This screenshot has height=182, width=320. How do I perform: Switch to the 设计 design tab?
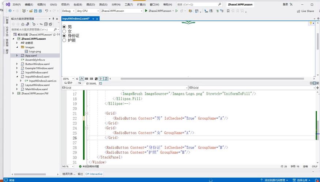click(x=68, y=83)
